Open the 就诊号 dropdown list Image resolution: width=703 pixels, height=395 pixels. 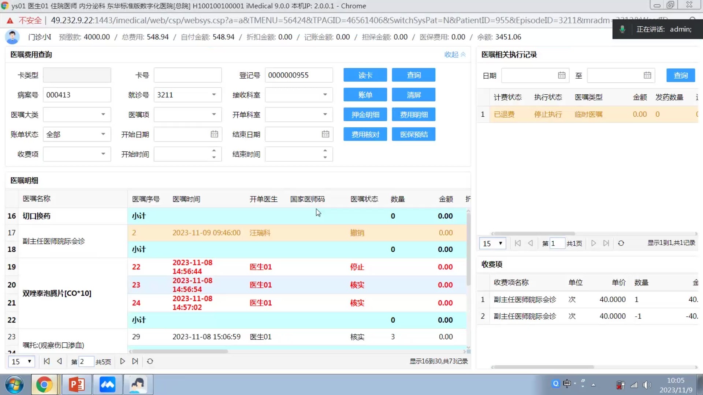(x=214, y=95)
